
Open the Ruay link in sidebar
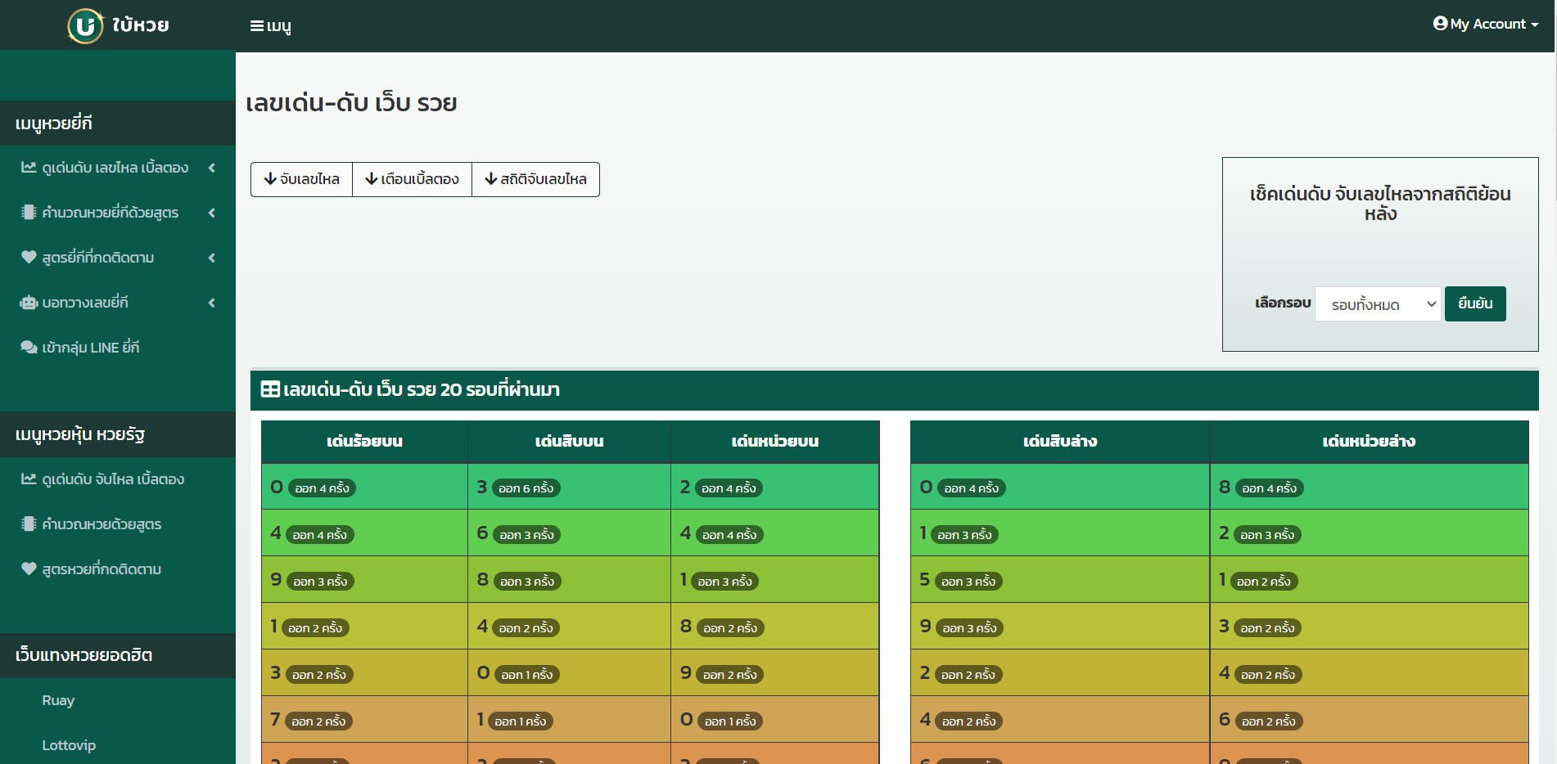58,700
